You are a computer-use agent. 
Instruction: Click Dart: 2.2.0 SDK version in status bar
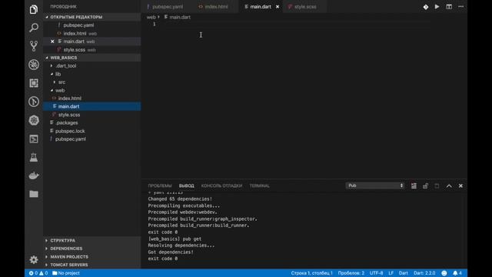click(424, 273)
